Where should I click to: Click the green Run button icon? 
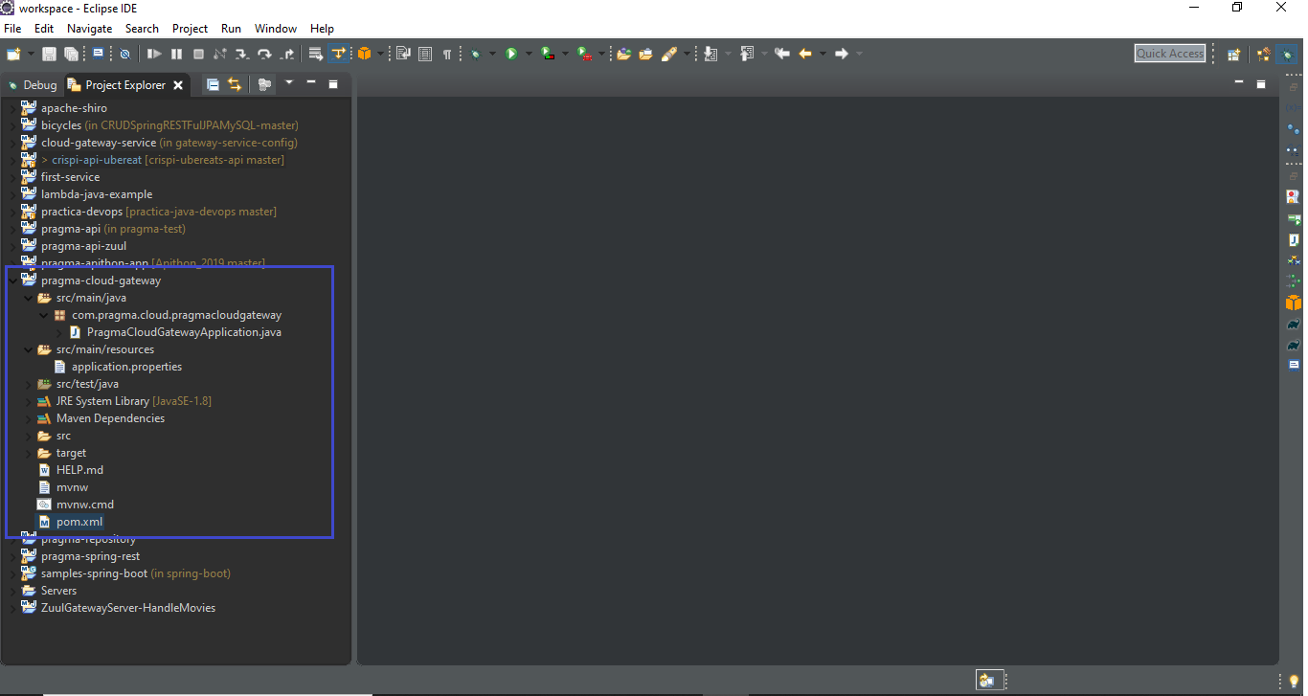(511, 55)
